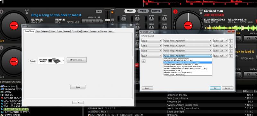Click the Advanced Config... button
This screenshot has width=257, height=116.
[76, 60]
